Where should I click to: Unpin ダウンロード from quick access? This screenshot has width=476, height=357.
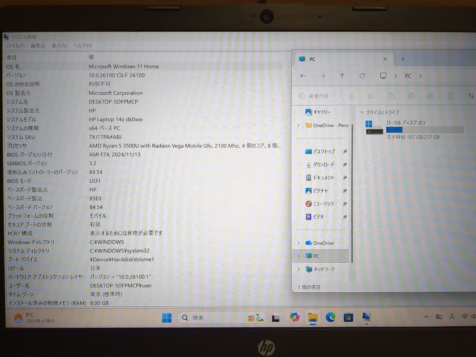(x=345, y=164)
